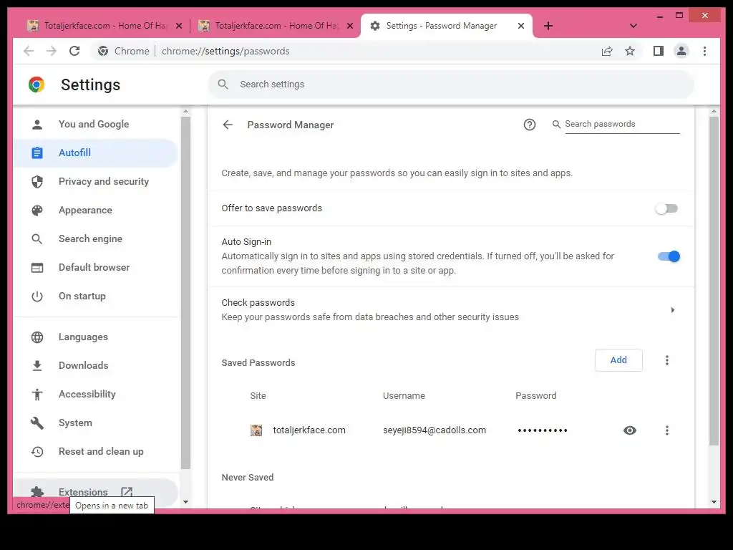Bookmark this page with the star icon
Viewport: 733px width, 550px height.
pos(630,51)
